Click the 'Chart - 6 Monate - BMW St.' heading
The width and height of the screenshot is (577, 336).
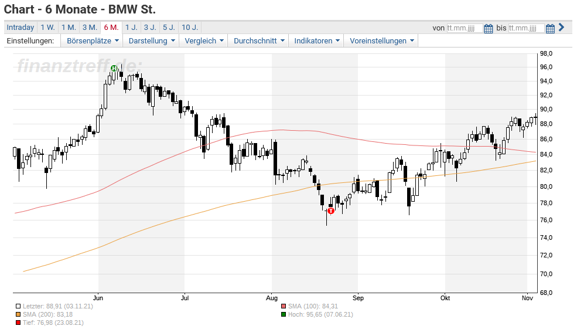pos(80,9)
